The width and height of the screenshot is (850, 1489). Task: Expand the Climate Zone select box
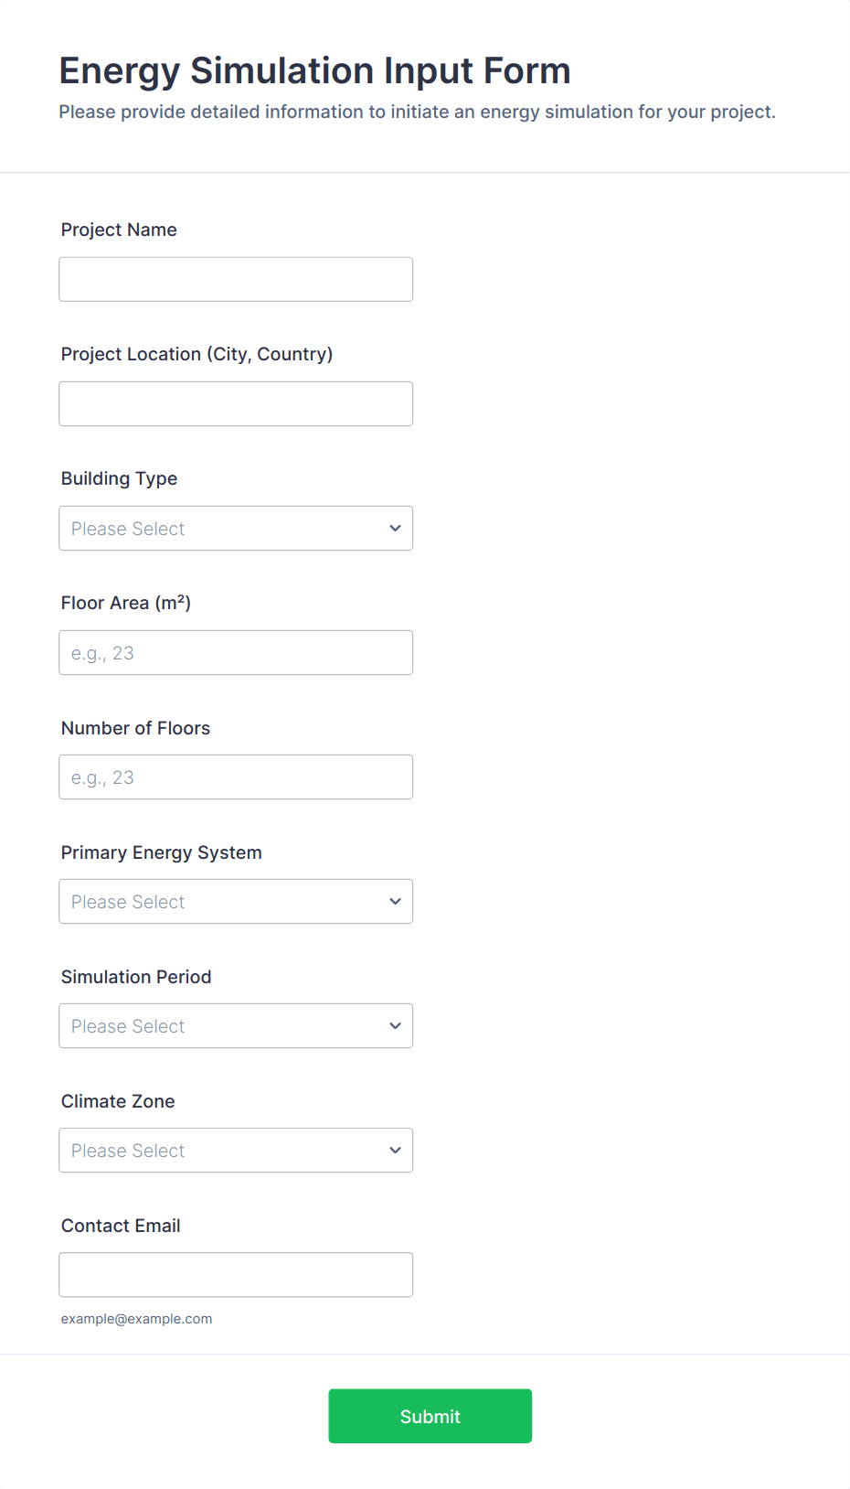pyautogui.click(x=219, y=1151)
